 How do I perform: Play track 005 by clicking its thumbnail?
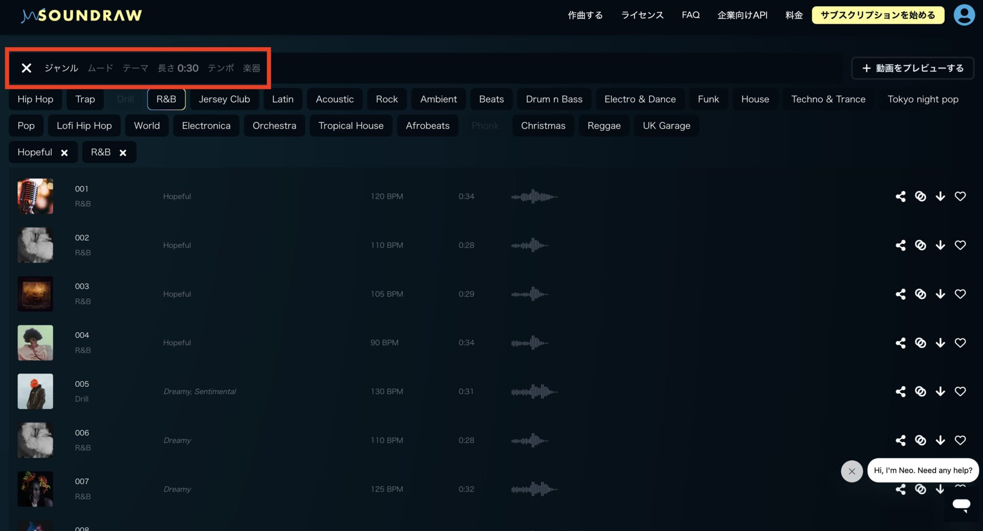point(35,391)
